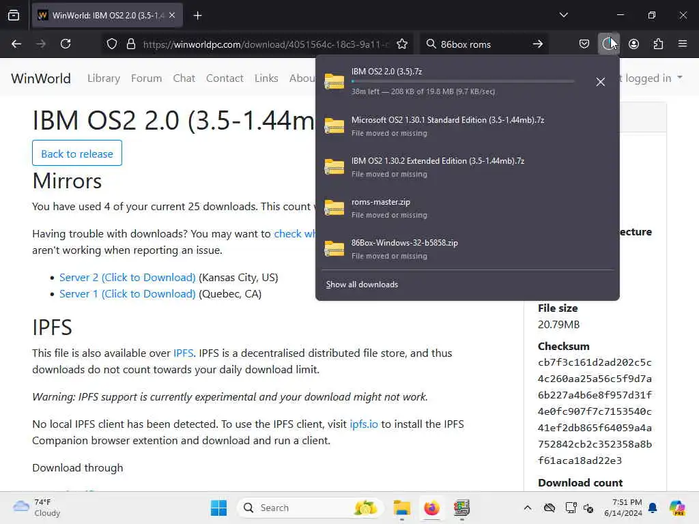
Task: Click the volume muted tray icon
Action: (x=588, y=508)
